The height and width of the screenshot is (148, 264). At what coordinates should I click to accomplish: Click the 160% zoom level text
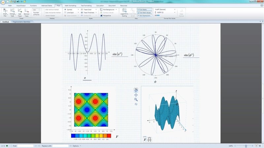click(231, 146)
